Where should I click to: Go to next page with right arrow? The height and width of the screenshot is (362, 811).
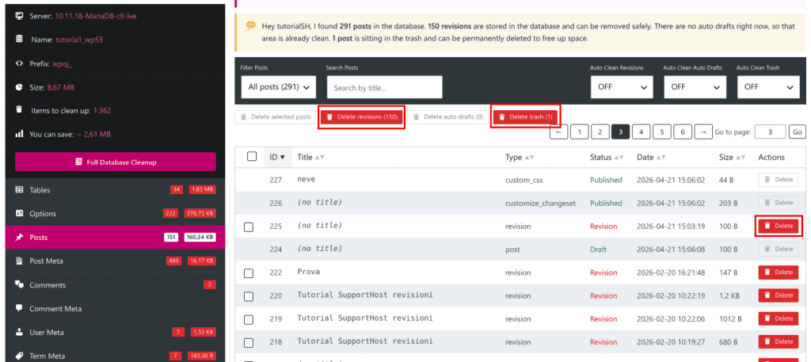703,131
